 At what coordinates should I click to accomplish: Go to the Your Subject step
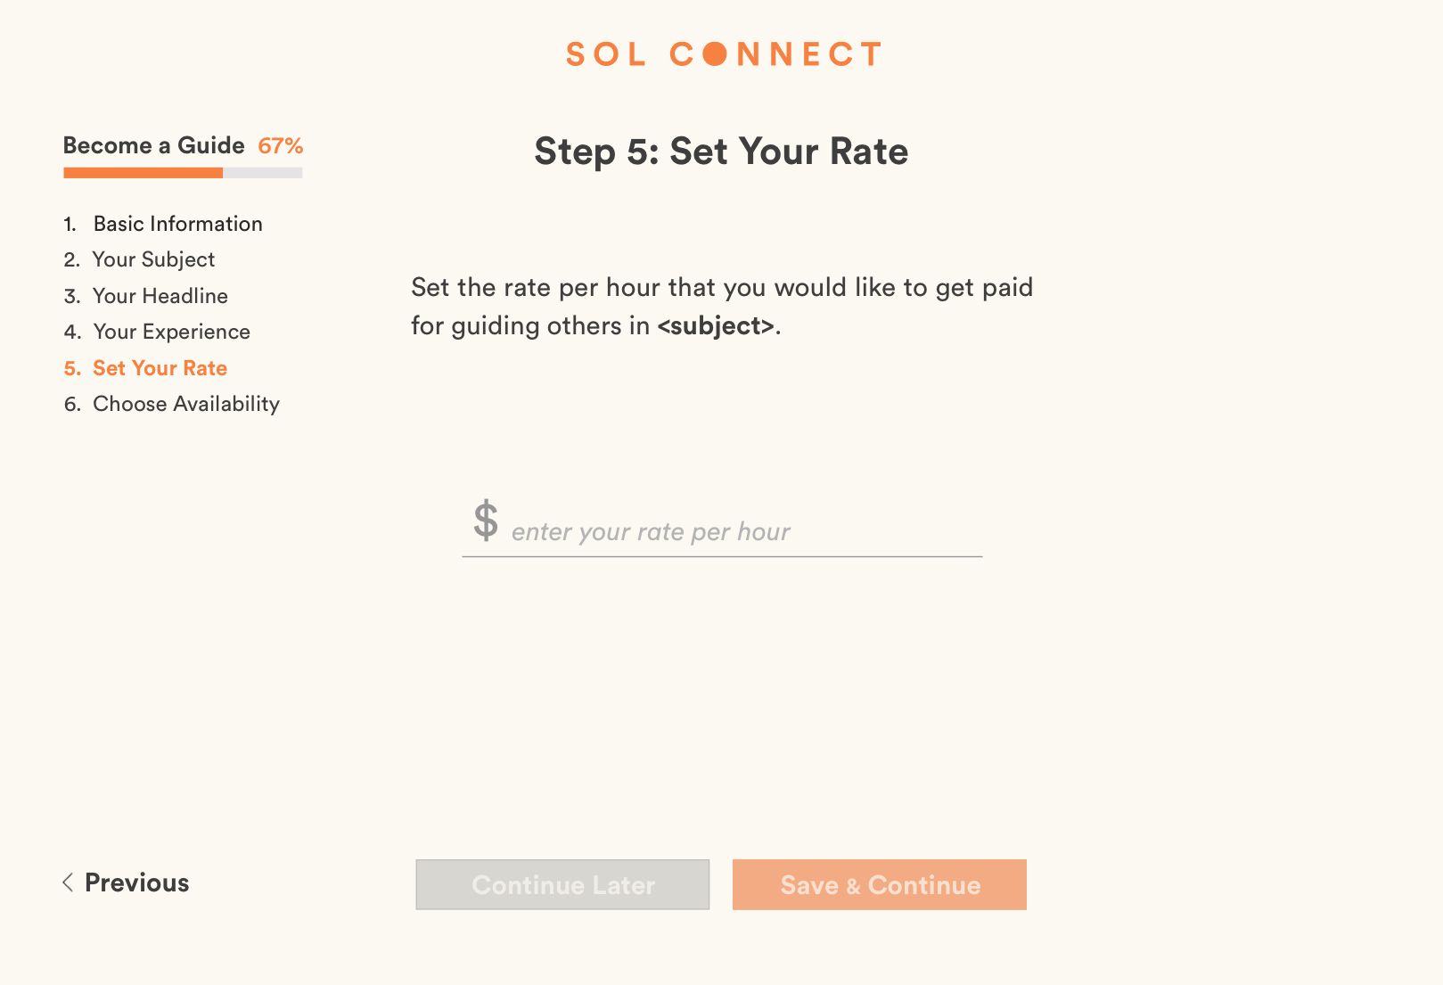pos(153,259)
